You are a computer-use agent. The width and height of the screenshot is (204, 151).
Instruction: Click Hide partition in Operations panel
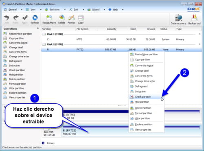[13, 74]
